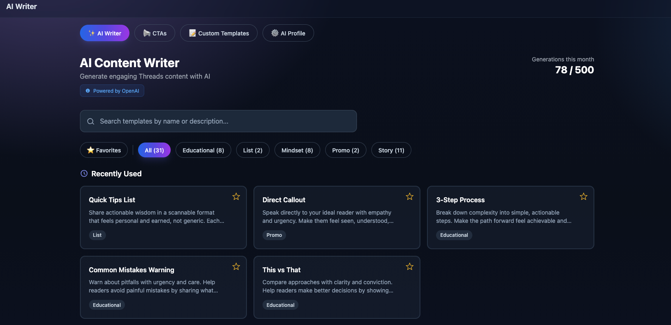Click the star icon on Favorites filter
The image size is (671, 325).
91,150
